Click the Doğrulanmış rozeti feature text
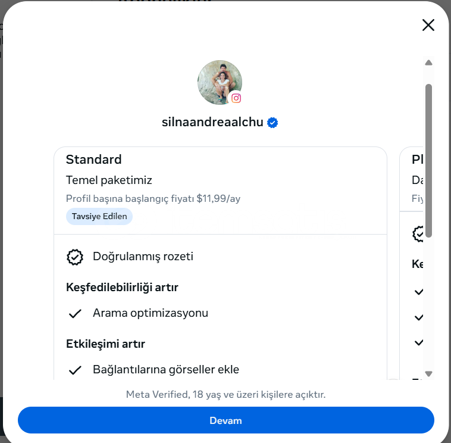The image size is (451, 443). click(143, 257)
